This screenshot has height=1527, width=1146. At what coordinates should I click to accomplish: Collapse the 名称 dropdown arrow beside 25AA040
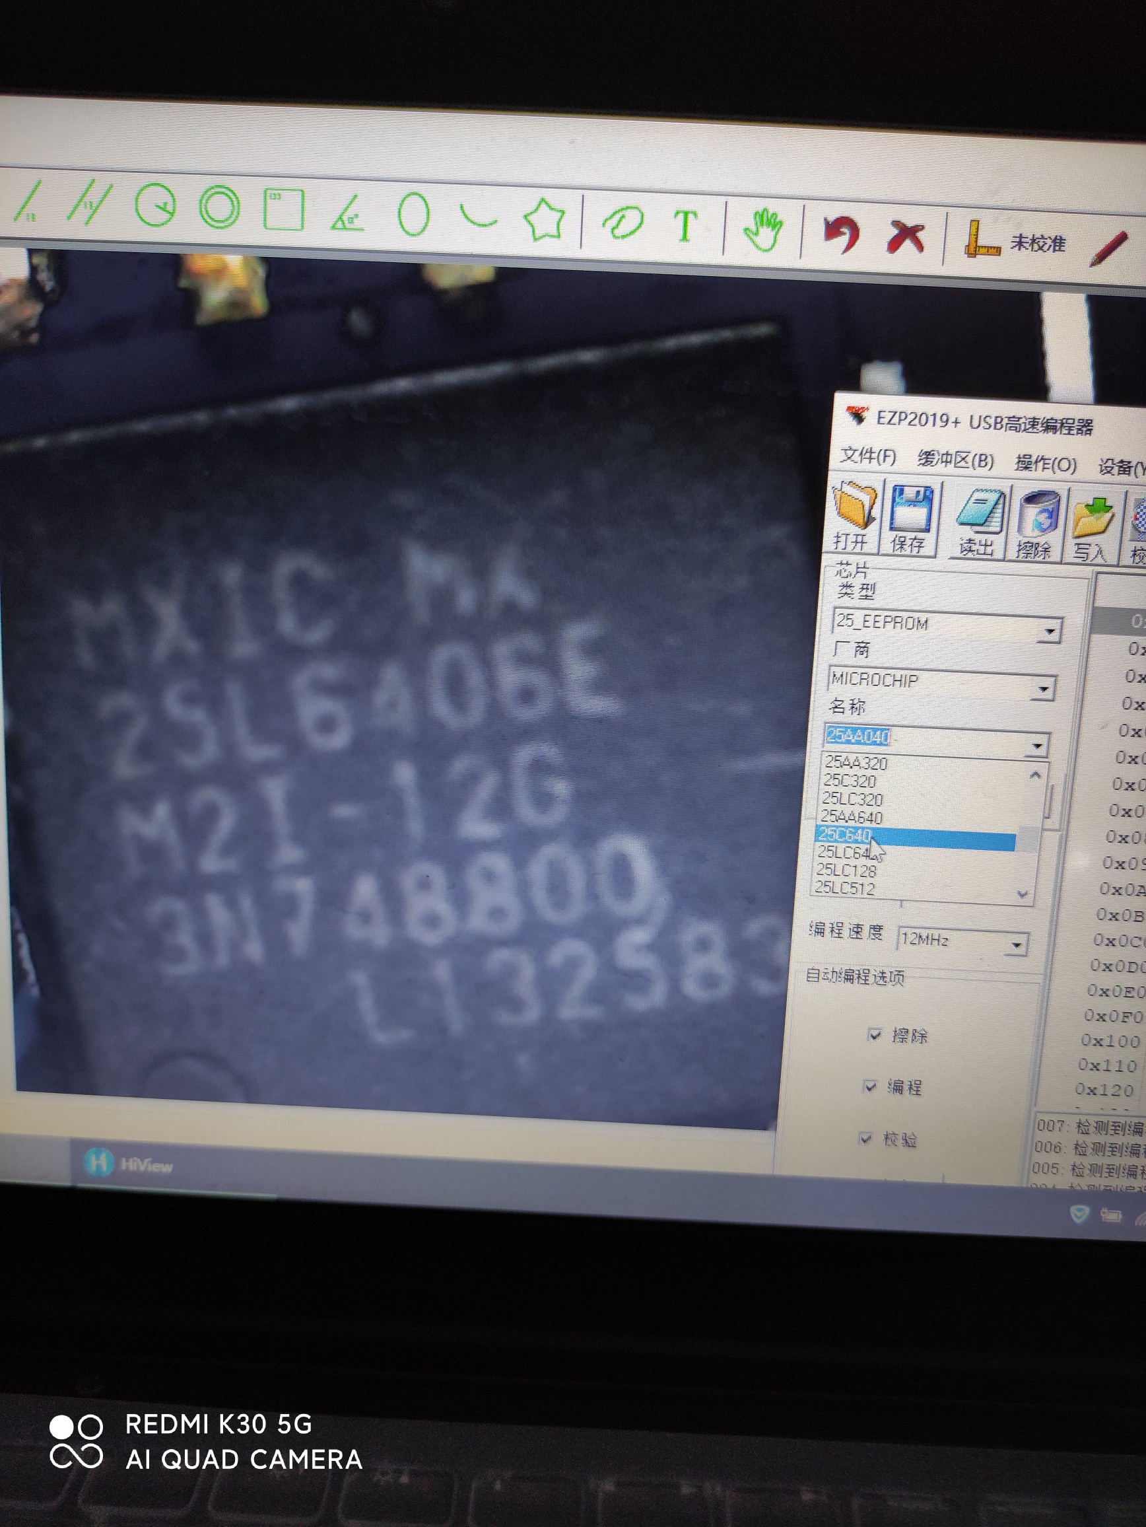click(1037, 746)
